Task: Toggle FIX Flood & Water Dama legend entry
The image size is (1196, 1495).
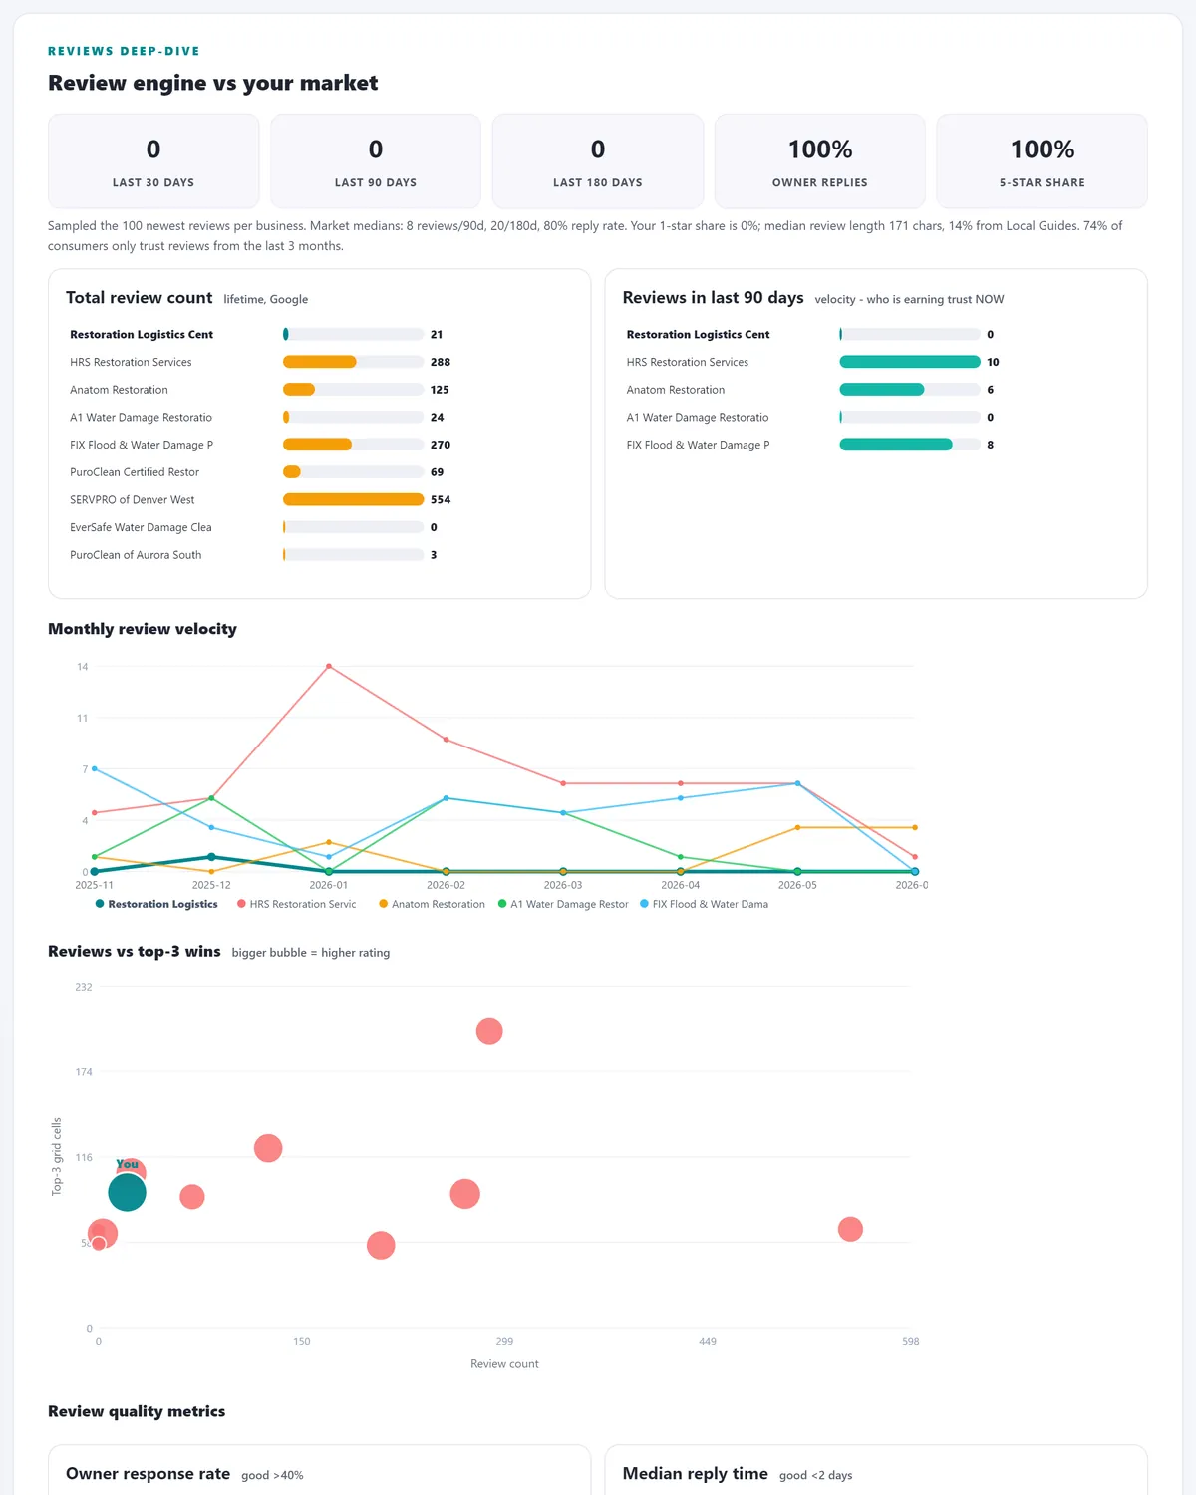Action: tap(704, 904)
